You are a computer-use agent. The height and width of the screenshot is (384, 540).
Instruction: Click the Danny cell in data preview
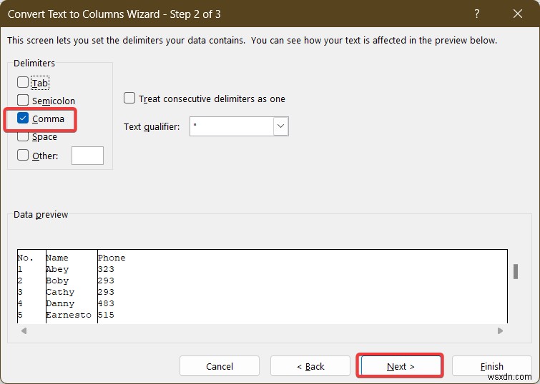tap(60, 303)
